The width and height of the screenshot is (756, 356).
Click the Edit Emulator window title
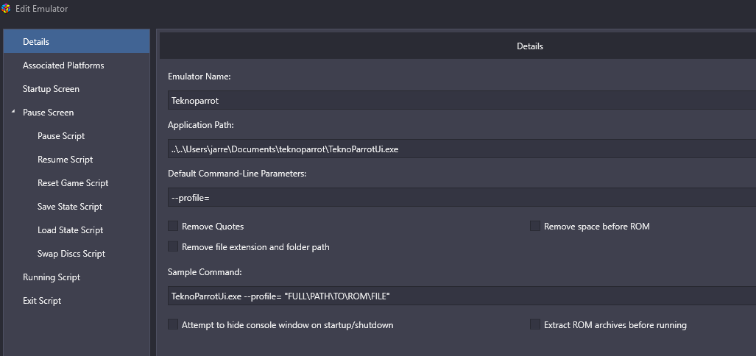[41, 9]
